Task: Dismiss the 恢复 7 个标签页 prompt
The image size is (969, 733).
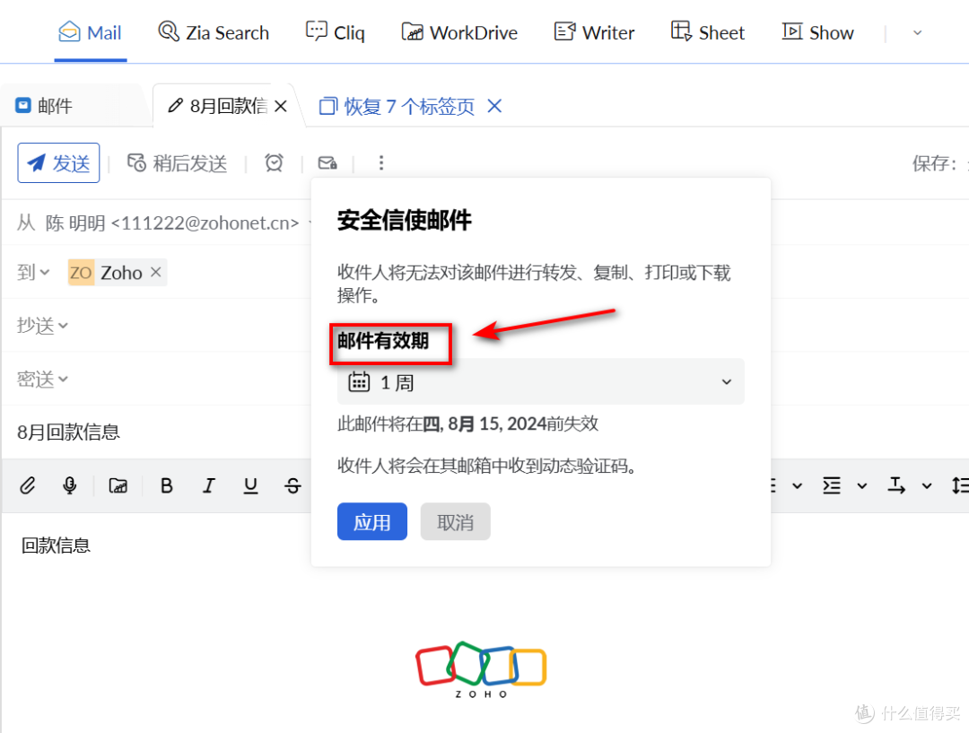Action: 494,106
